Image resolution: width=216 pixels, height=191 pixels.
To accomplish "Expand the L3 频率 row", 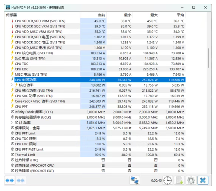I will [x=12, y=122].
